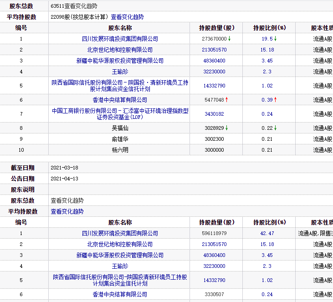
Task: Click the red up arrow beside 5477048
Action: click(x=226, y=100)
